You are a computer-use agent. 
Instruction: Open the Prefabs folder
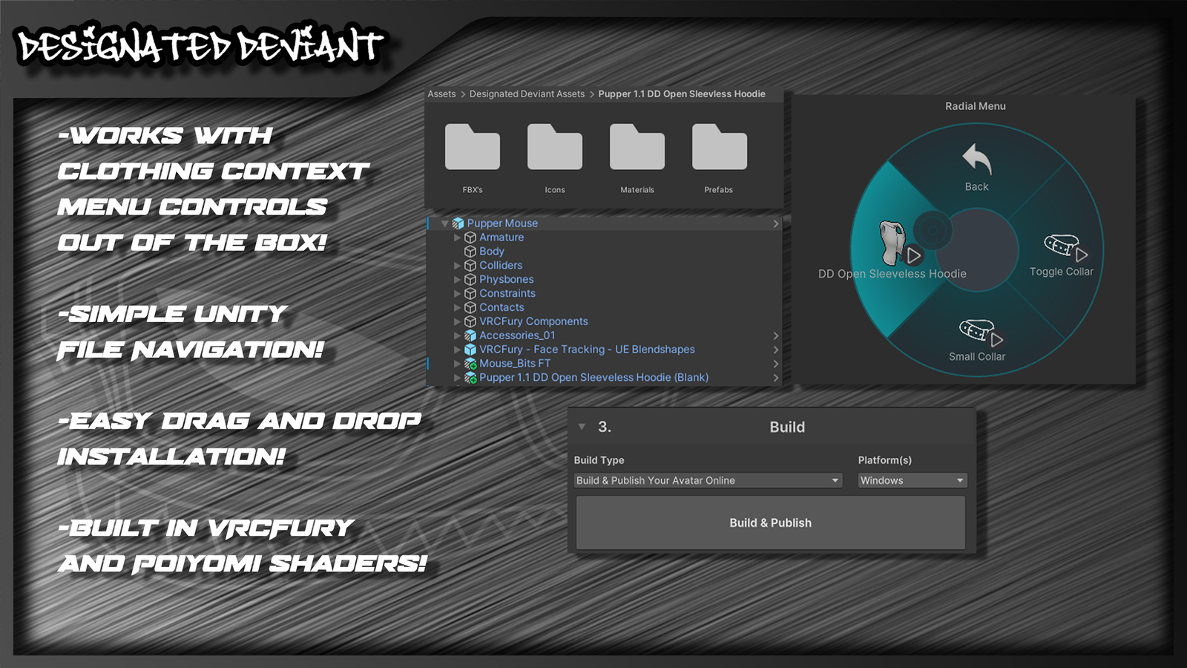[719, 148]
